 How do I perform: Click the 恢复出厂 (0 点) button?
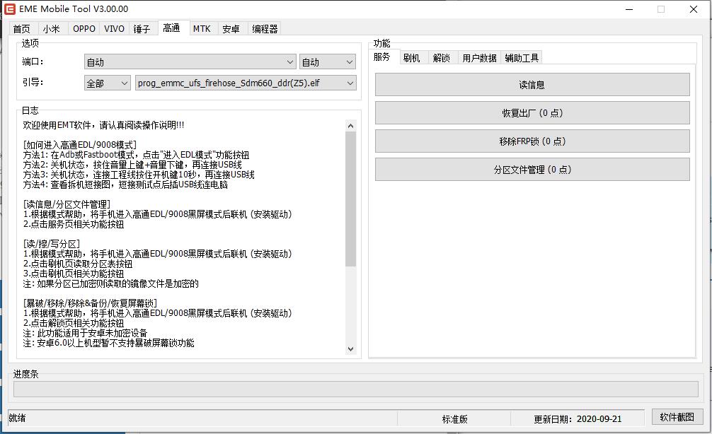click(x=532, y=113)
